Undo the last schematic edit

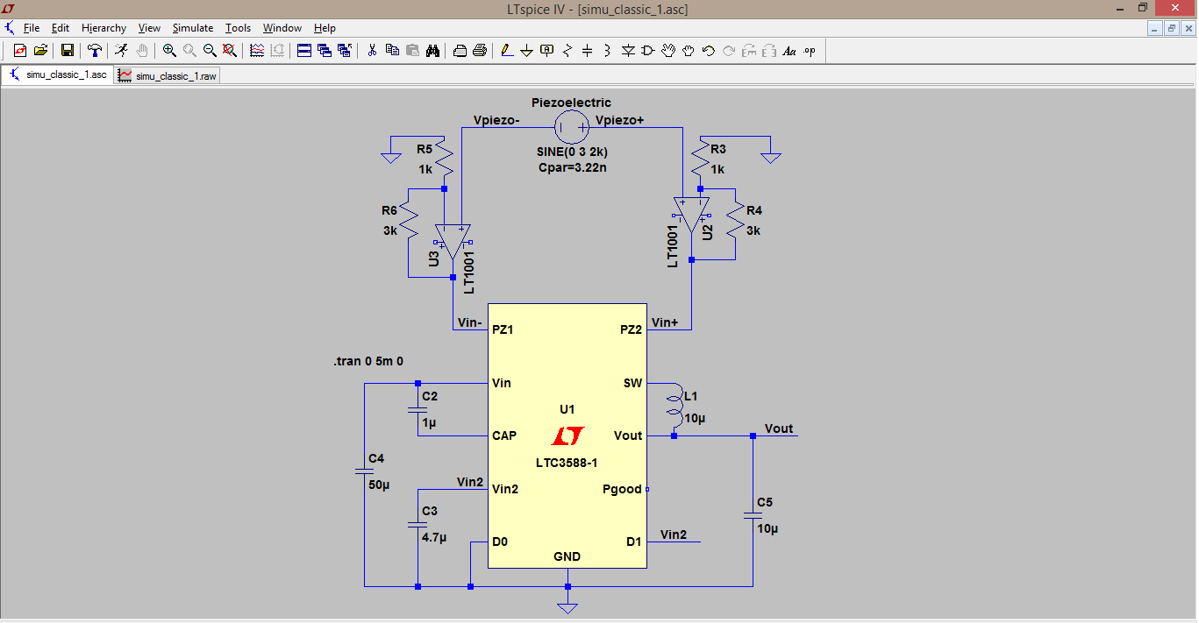(x=710, y=50)
